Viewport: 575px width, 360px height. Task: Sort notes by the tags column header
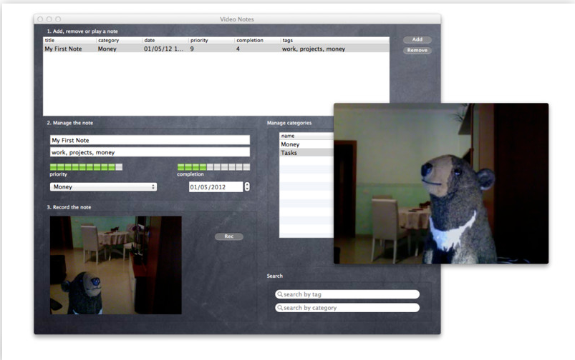(335, 40)
